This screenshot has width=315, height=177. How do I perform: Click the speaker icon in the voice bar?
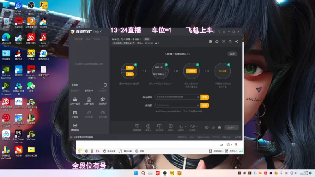point(86,151)
